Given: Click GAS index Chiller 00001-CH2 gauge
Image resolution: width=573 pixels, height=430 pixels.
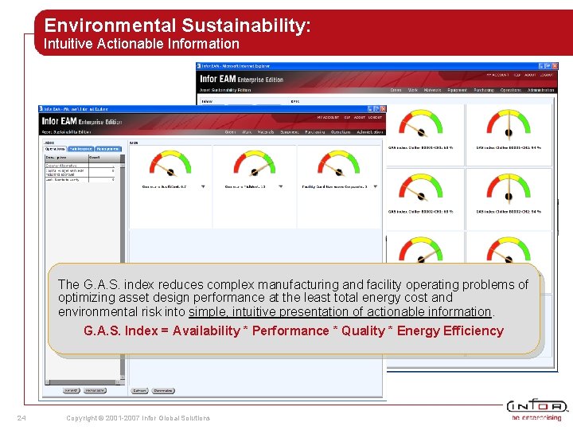Looking at the screenshot, I should [x=509, y=123].
